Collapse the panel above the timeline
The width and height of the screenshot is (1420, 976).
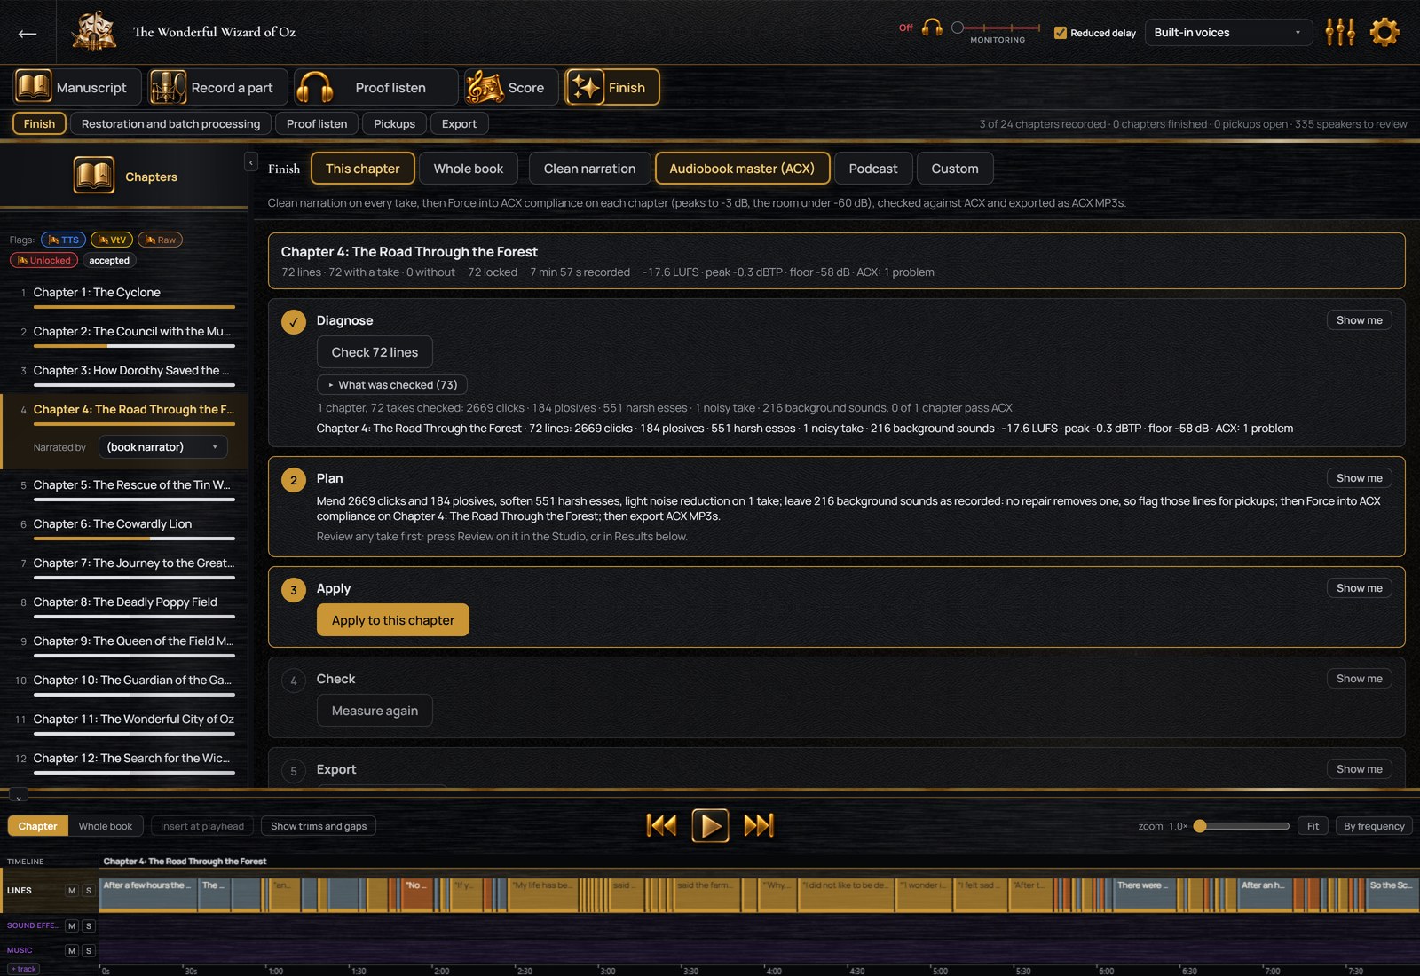point(19,796)
